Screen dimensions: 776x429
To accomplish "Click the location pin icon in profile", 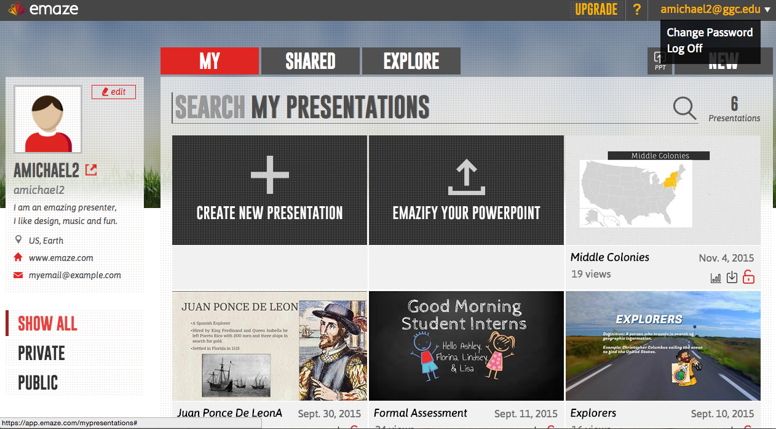I will [x=18, y=240].
